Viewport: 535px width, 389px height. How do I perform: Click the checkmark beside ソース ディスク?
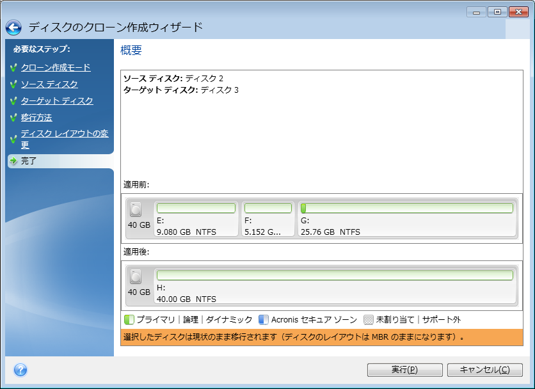[x=13, y=84]
